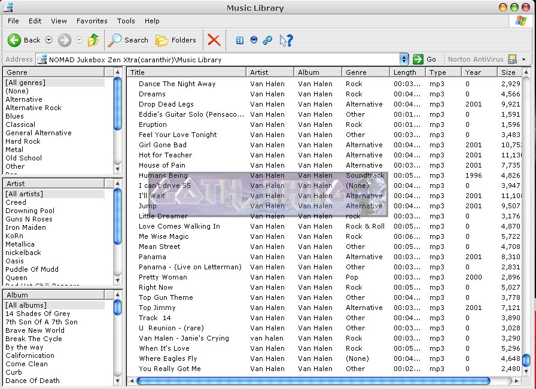Open the Edit menu
Screen dimensions: 536x389
coord(35,21)
